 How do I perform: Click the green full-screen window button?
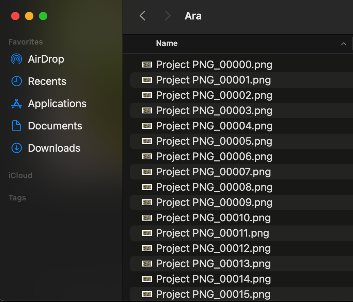pyautogui.click(x=43, y=16)
